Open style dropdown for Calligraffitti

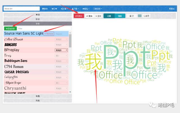click(x=61, y=78)
